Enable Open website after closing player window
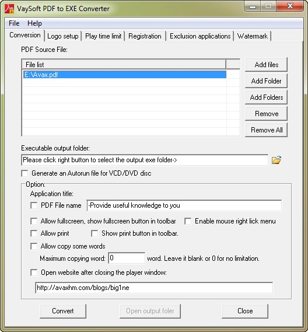The image size is (308, 332). click(34, 272)
